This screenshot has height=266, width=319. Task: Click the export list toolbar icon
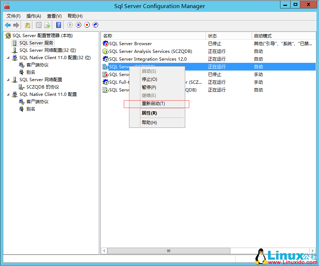[46, 25]
